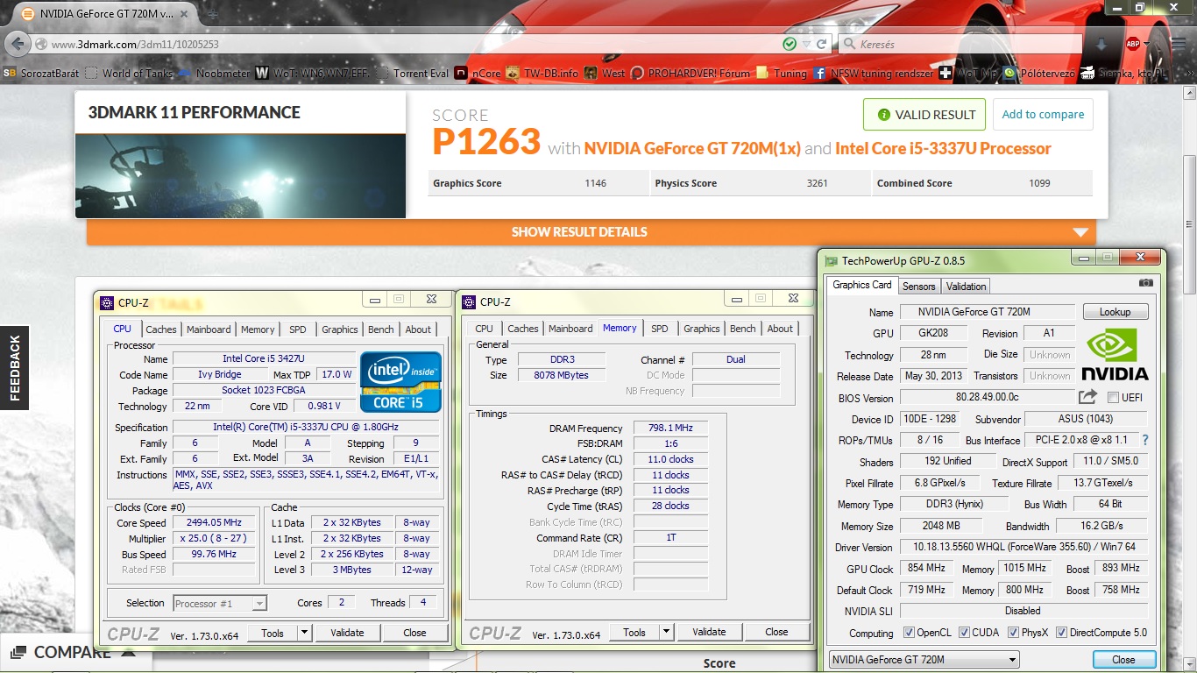Open Tools dropdown arrow in left CPU-Z window

point(304,632)
